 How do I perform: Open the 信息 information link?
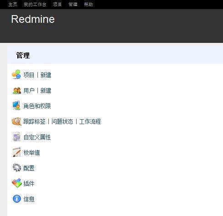[x=29, y=199]
